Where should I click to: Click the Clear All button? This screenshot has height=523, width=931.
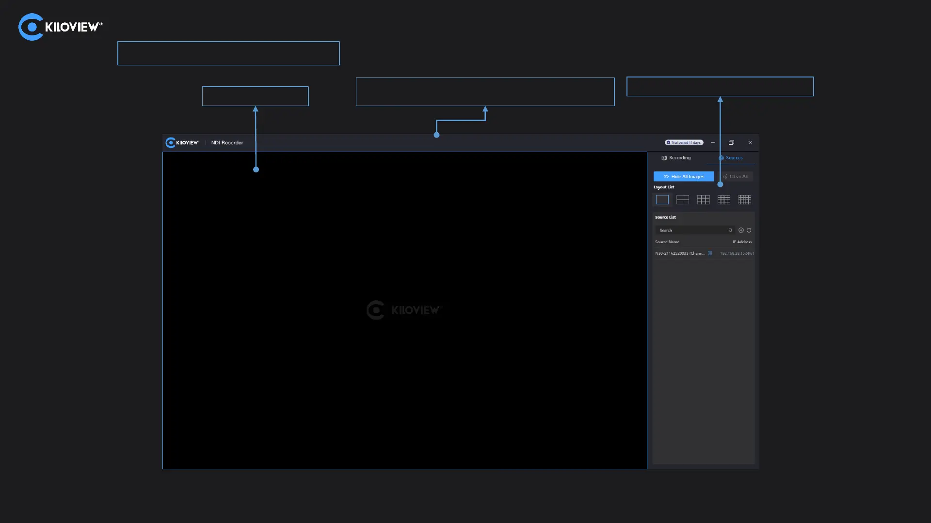[735, 177]
